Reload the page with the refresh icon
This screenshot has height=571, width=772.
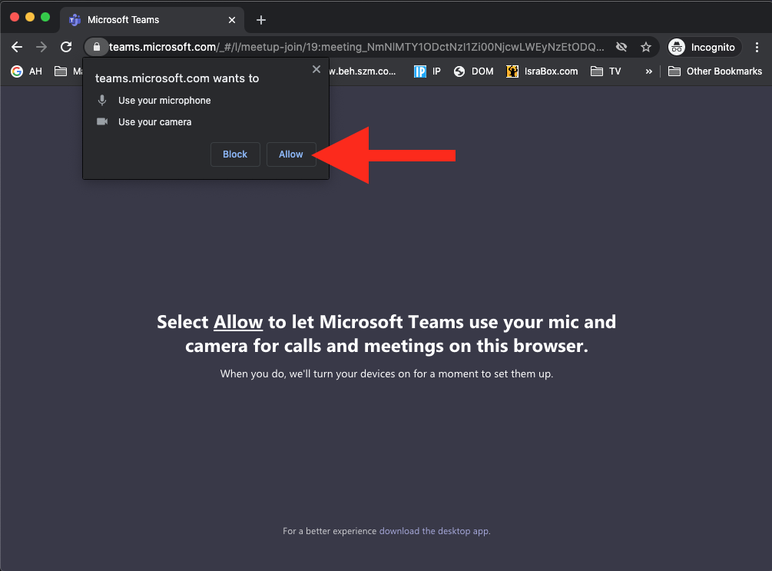tap(66, 47)
